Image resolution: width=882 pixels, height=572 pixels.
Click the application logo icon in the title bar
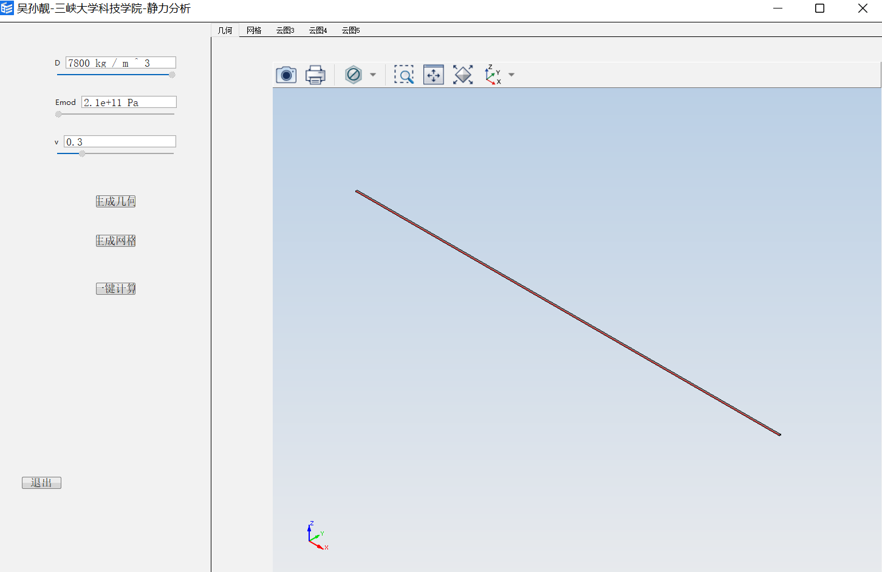coord(7,8)
